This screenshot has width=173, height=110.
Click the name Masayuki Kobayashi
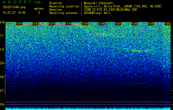point(99,3)
